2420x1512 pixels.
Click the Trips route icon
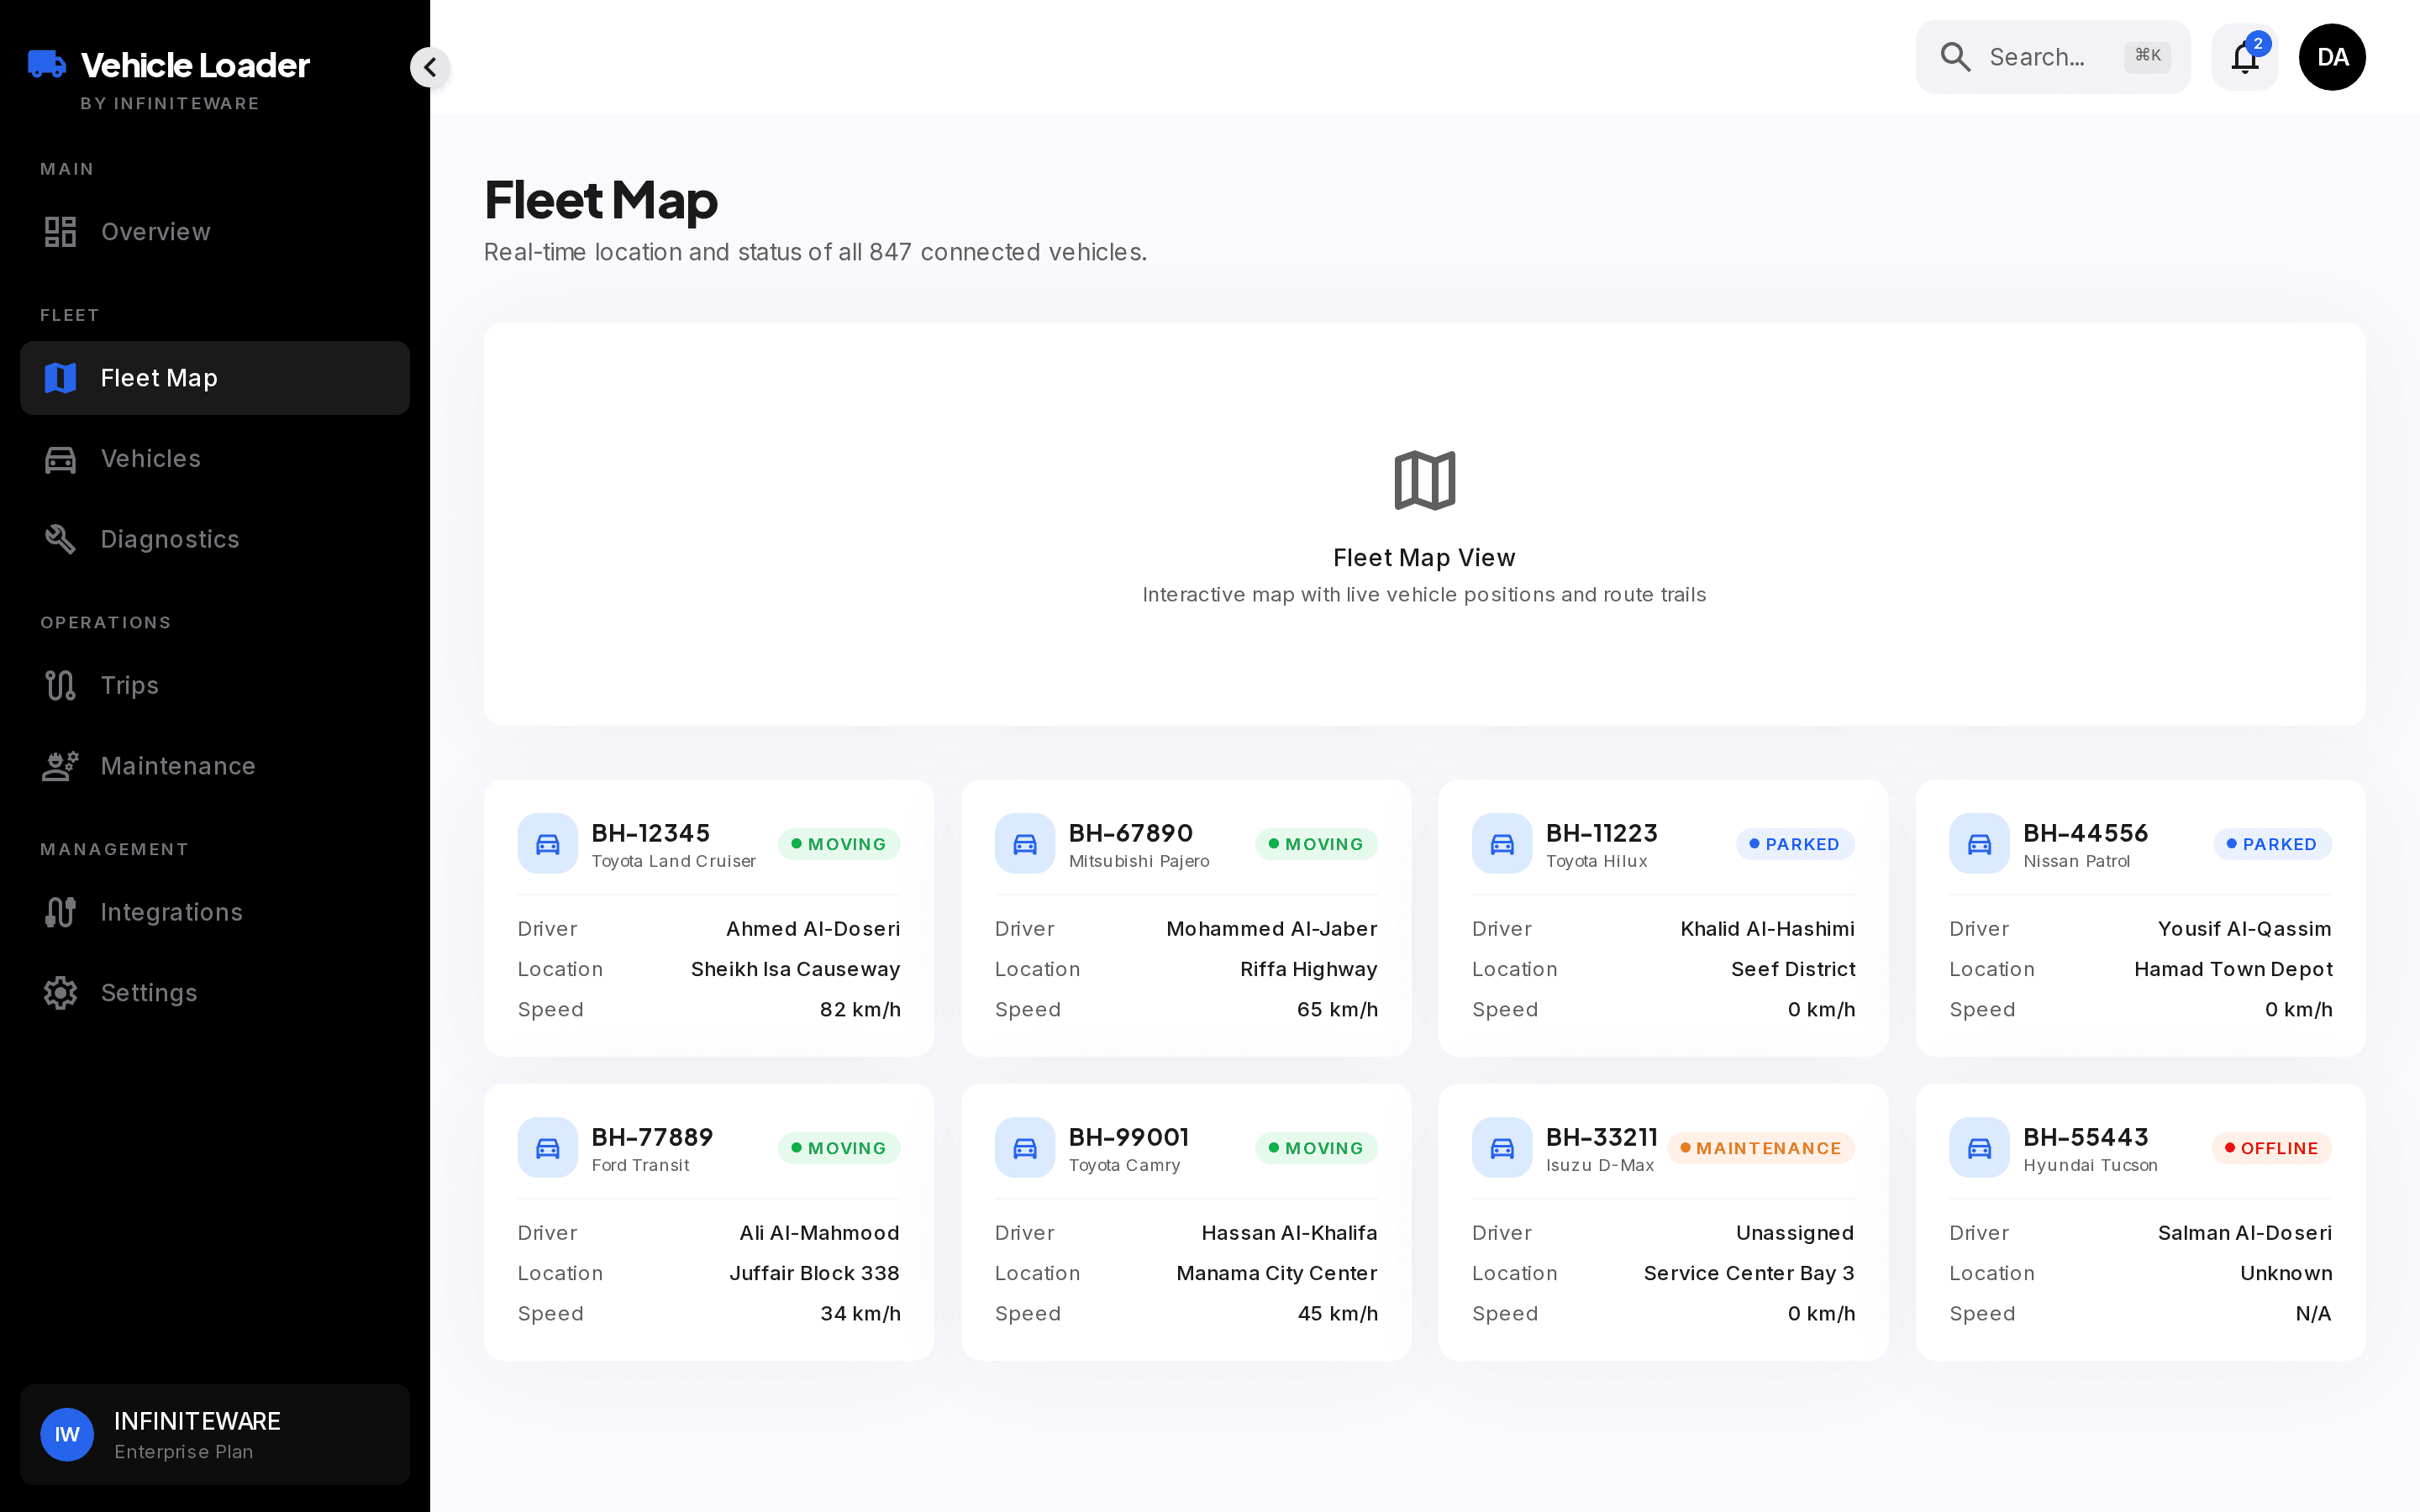[x=60, y=686]
